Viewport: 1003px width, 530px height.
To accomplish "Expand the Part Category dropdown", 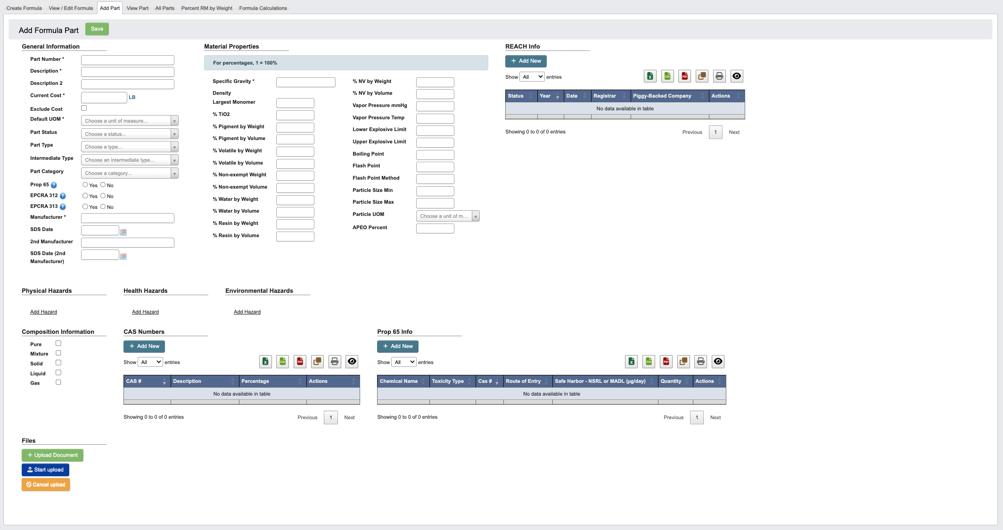I will [129, 173].
